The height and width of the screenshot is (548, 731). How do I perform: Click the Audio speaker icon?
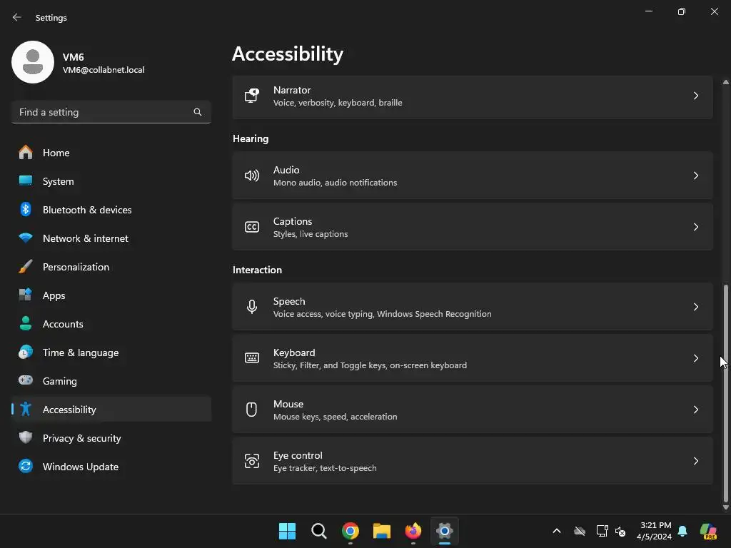(252, 176)
